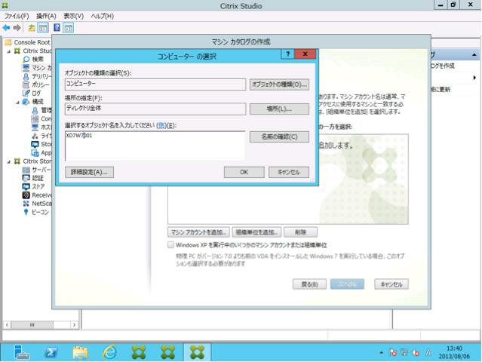Select the 認証 node icon
The height and width of the screenshot is (362, 482).
pos(26,178)
